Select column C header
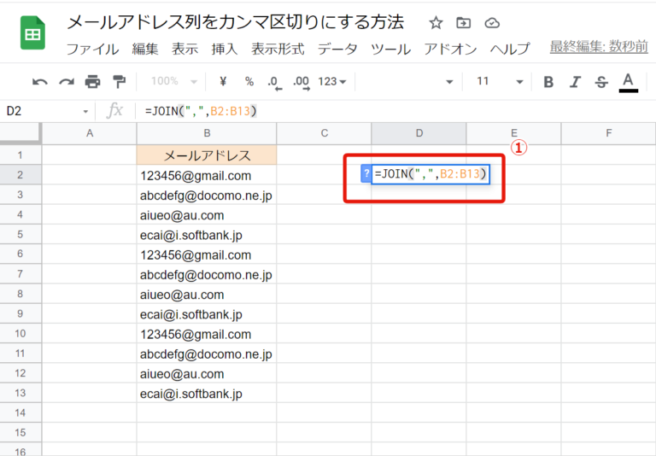Viewport: 656px width, 456px height. point(325,133)
